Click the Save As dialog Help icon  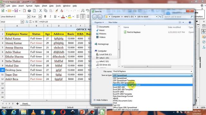click(190, 22)
